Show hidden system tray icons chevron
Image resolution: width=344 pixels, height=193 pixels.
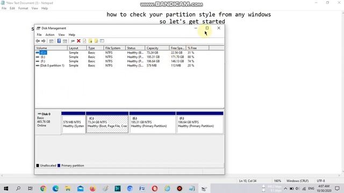coord(285,188)
